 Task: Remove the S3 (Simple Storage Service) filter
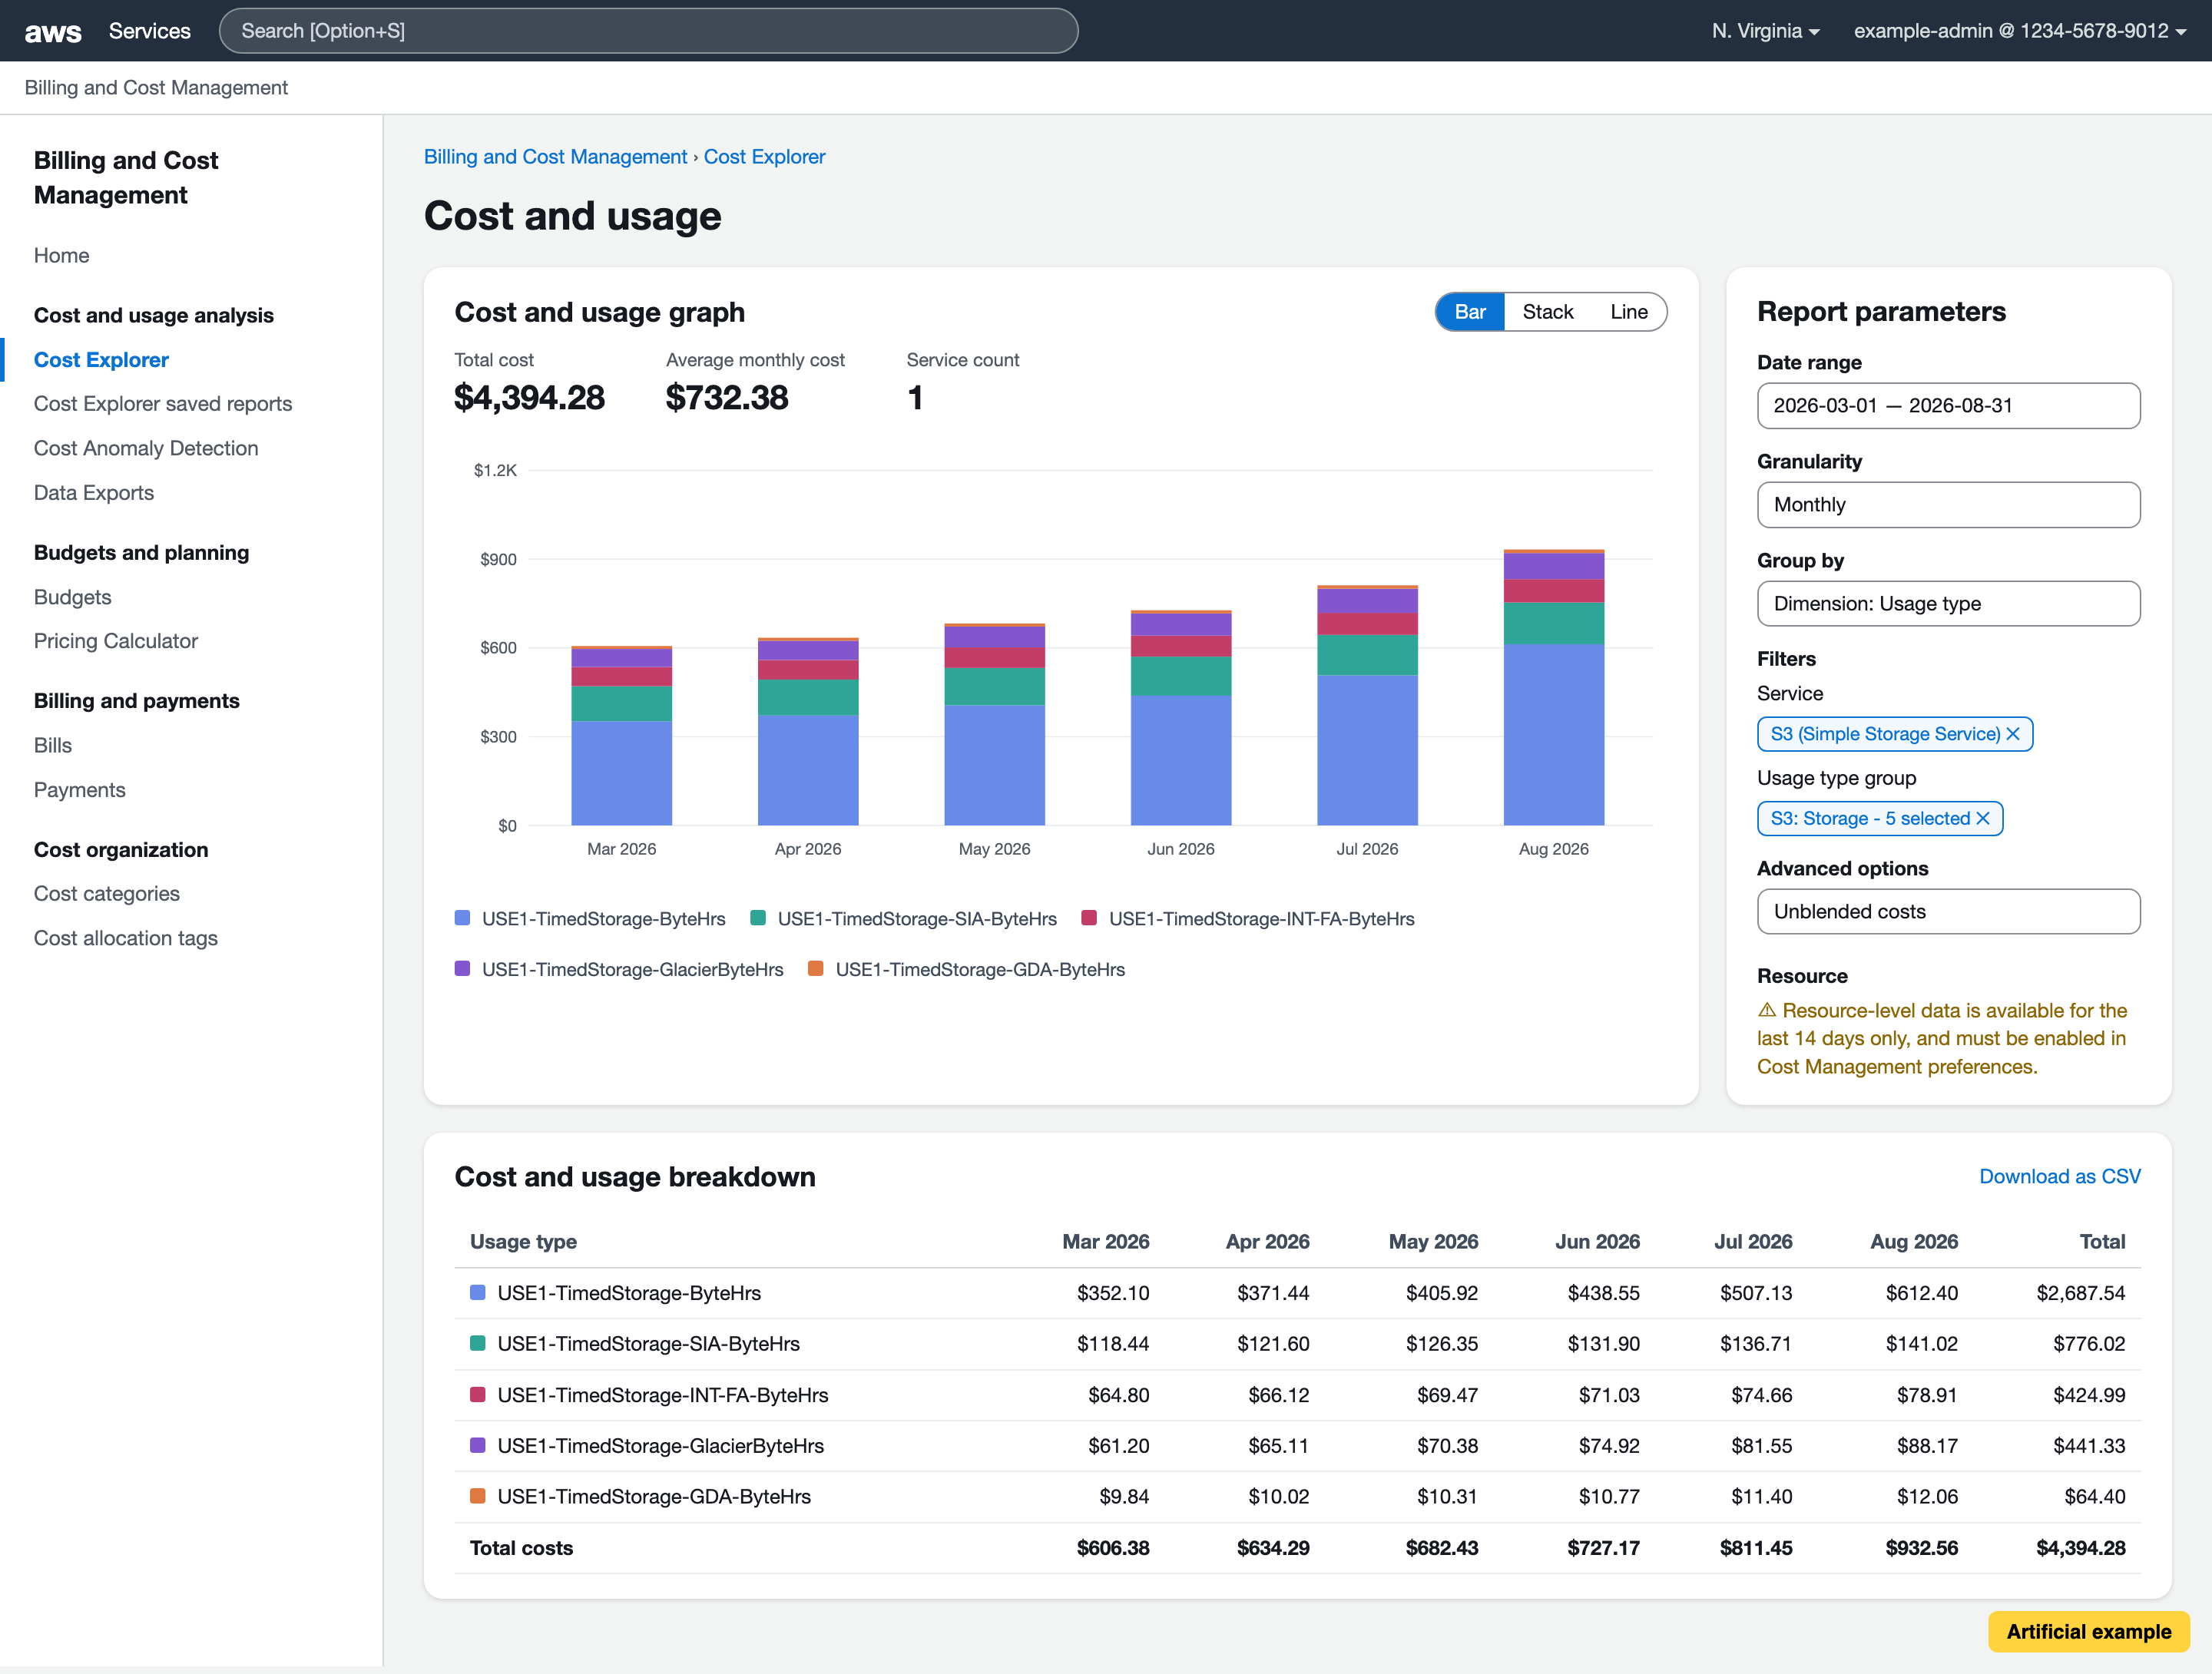tap(2013, 734)
